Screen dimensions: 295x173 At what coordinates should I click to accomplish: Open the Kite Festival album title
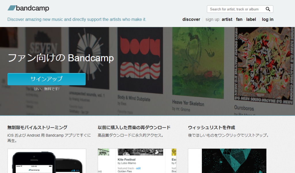coord(126,159)
